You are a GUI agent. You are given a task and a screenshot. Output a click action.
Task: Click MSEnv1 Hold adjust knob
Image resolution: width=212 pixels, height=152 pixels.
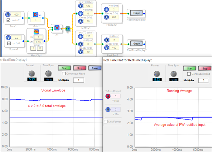coord(81,13)
